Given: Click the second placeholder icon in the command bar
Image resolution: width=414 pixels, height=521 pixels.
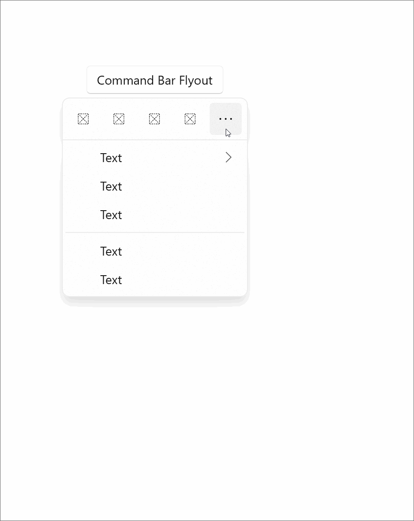Looking at the screenshot, I should coord(118,119).
